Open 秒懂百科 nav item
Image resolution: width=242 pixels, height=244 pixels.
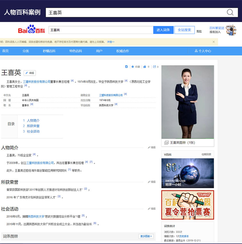pyautogui.click(x=49, y=51)
